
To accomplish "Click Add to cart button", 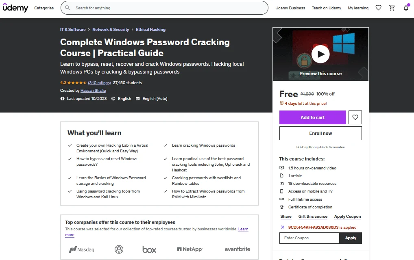I will pos(313,117).
